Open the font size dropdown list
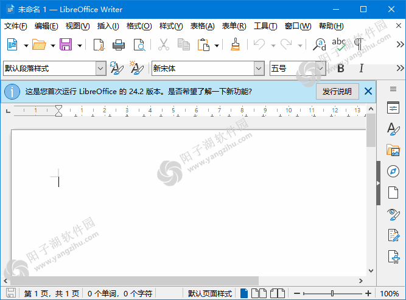The height and width of the screenshot is (300, 406). click(321, 69)
